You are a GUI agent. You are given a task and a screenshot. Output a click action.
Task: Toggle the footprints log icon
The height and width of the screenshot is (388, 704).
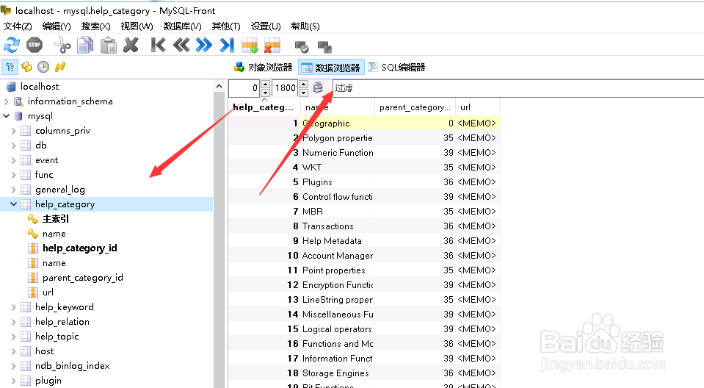tap(59, 67)
